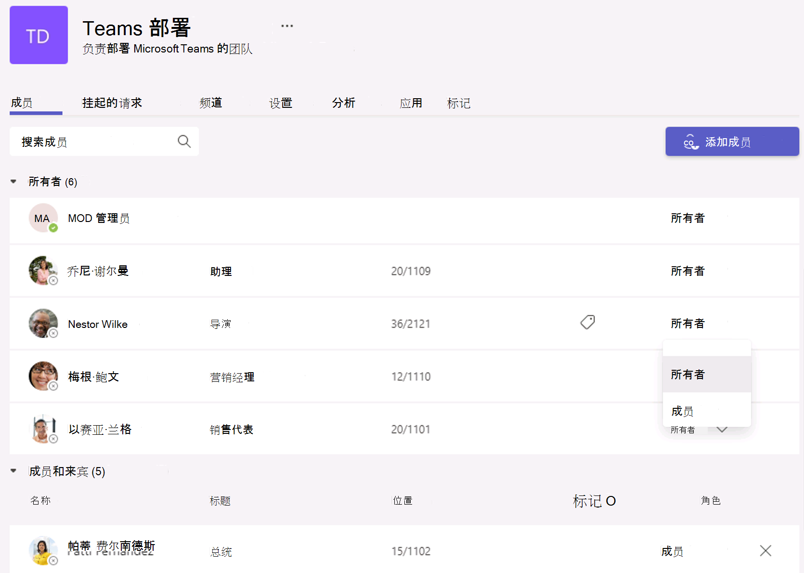Click the 位置 column header

click(402, 500)
